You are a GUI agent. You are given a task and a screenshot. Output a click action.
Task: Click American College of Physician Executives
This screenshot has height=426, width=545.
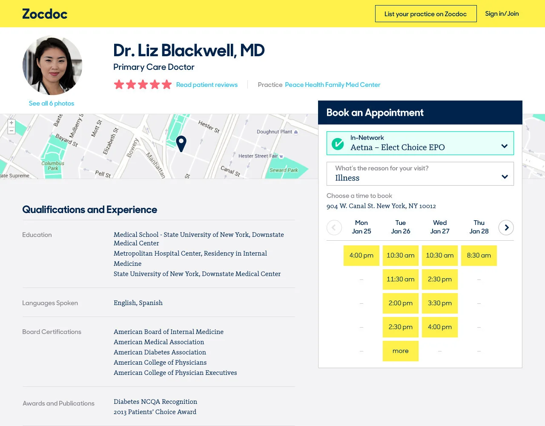click(175, 373)
